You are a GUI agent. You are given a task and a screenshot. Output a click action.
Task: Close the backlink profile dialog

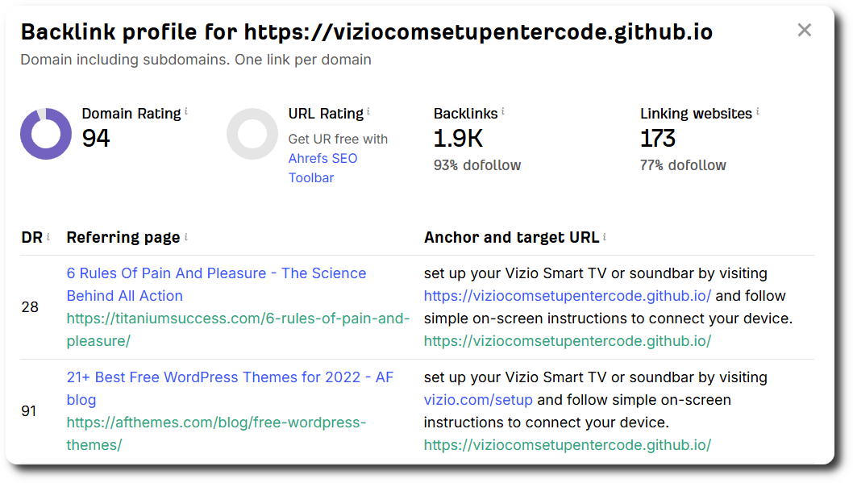coord(804,30)
